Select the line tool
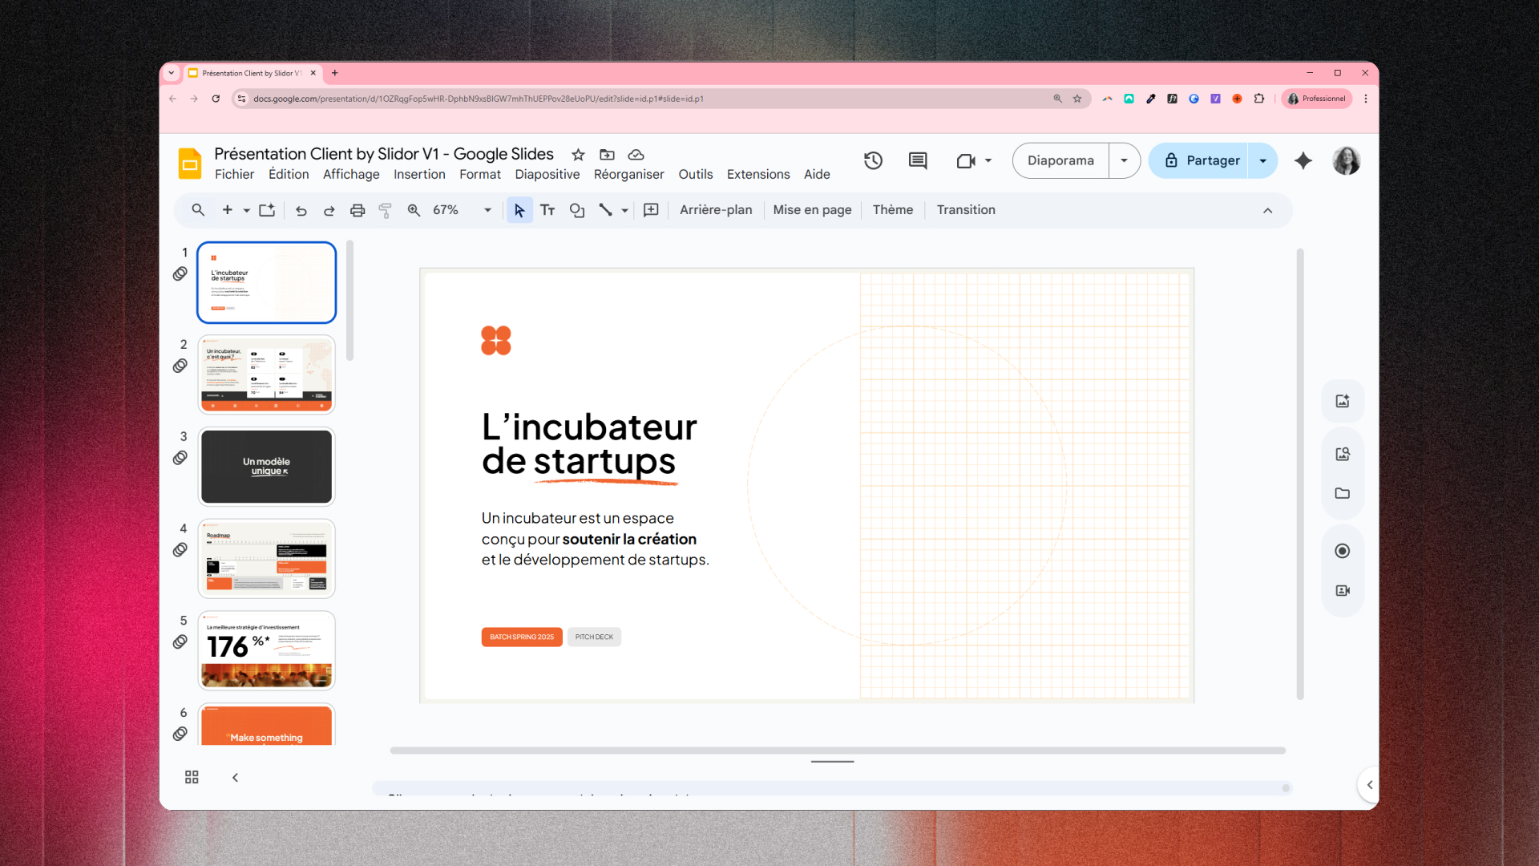The height and width of the screenshot is (866, 1539). [x=605, y=210]
